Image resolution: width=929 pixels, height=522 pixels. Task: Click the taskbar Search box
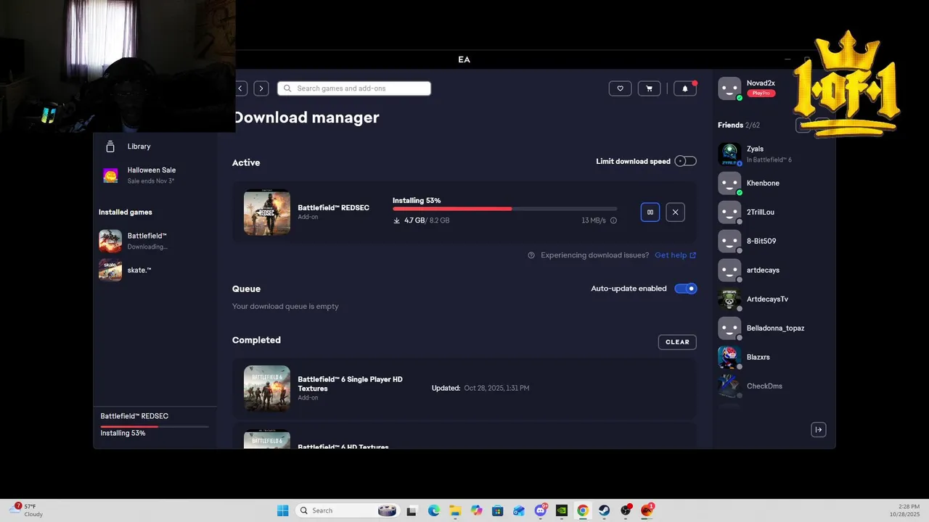coord(347,510)
